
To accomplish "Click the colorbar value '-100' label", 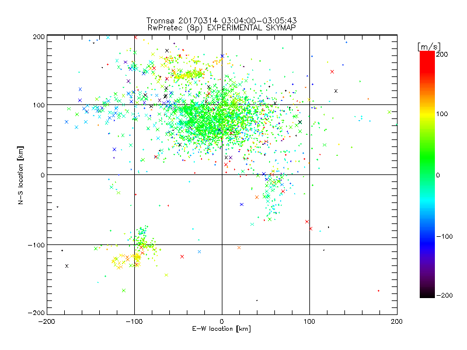I will point(444,236).
